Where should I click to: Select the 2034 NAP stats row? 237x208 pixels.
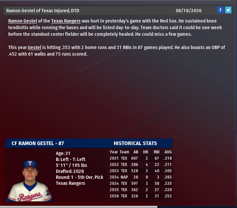[x=141, y=177]
